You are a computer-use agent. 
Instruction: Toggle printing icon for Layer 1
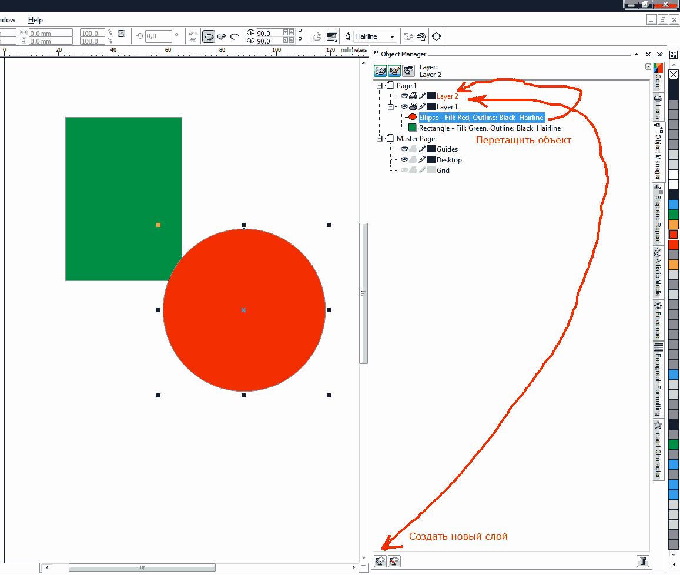click(413, 106)
